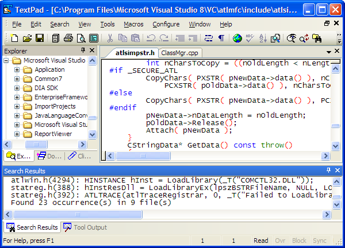The image size is (345, 248).
Task: Open the web browser globe icon
Action: 237,38
